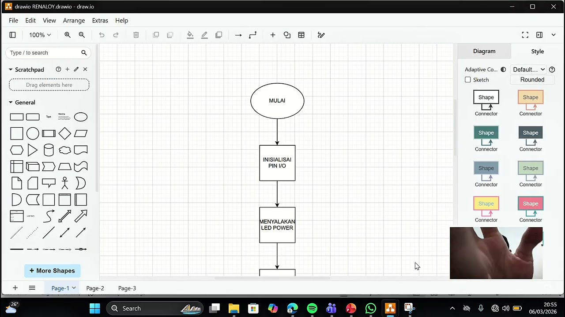Open the Fill Color bucket tool
Screen dimensions: 565x317
(190, 35)
